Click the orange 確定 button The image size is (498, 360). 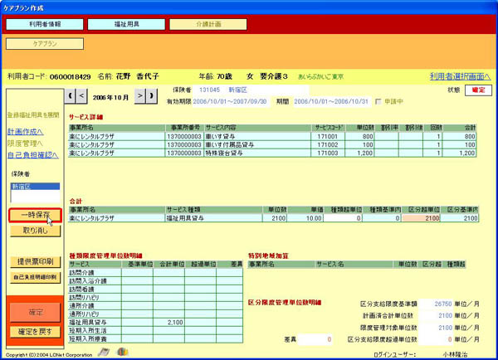pyautogui.click(x=35, y=313)
